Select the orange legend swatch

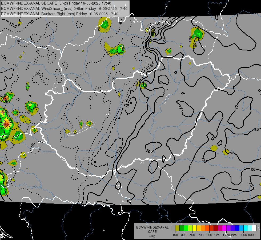click(x=203, y=228)
